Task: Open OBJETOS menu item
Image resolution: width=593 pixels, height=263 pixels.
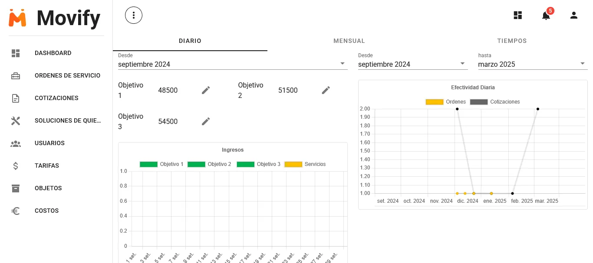Action: point(48,188)
